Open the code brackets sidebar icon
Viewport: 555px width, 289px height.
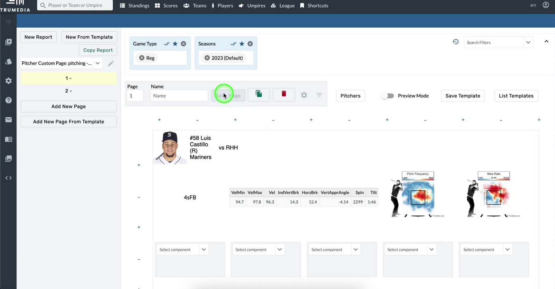click(8, 178)
